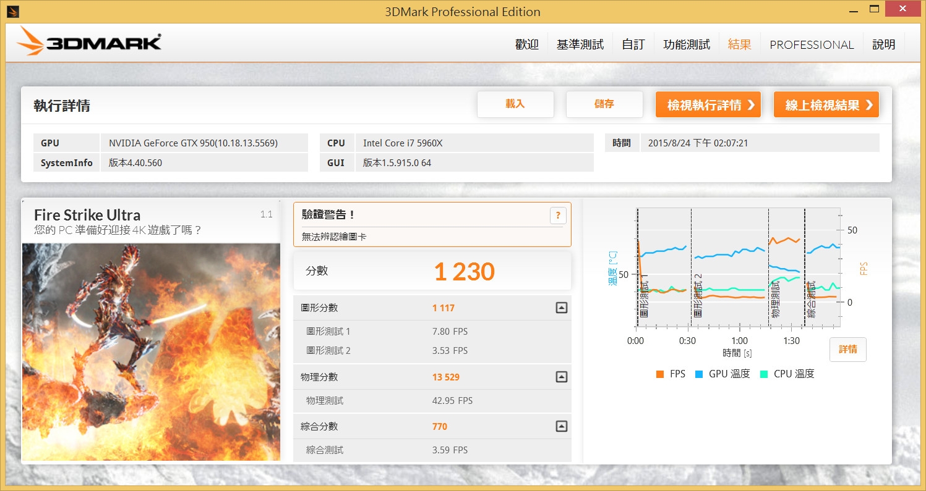Click the Fire Strike Ultra title

coord(87,215)
